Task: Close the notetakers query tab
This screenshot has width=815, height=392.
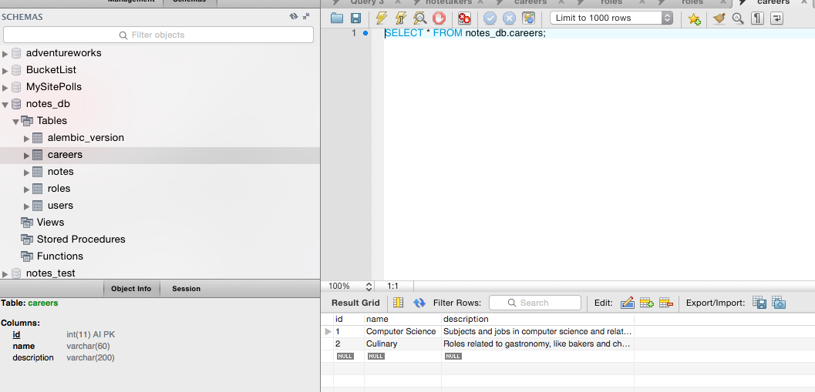Action: pos(481,2)
